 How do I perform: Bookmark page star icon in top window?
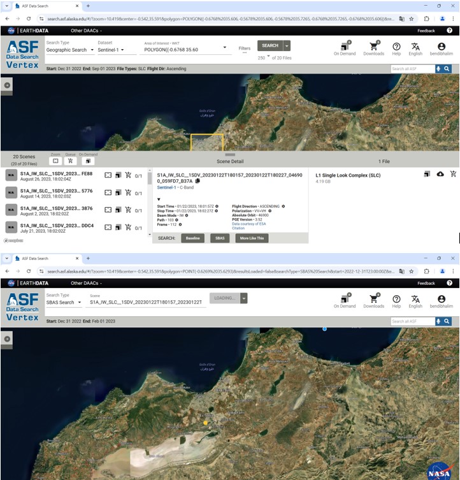click(x=412, y=18)
